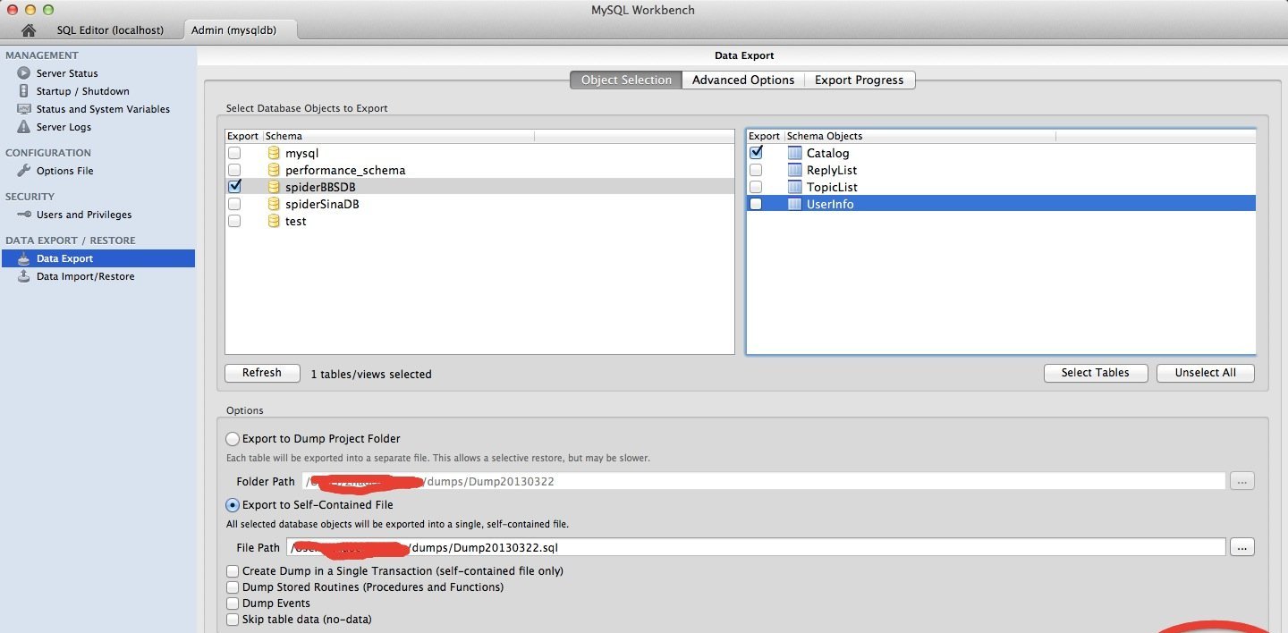Enable Dump Stored Routines option

coord(233,587)
